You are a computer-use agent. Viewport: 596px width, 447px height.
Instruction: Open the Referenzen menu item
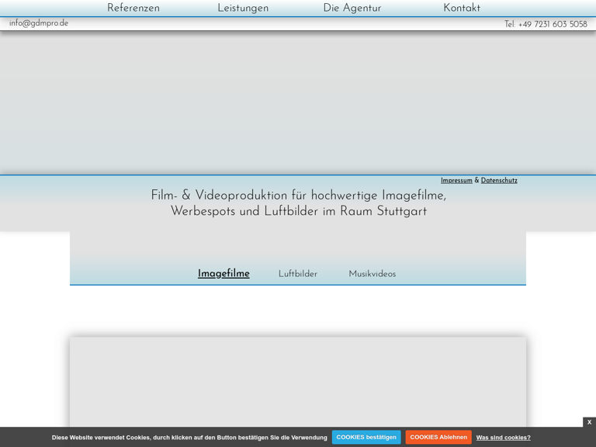pos(133,9)
